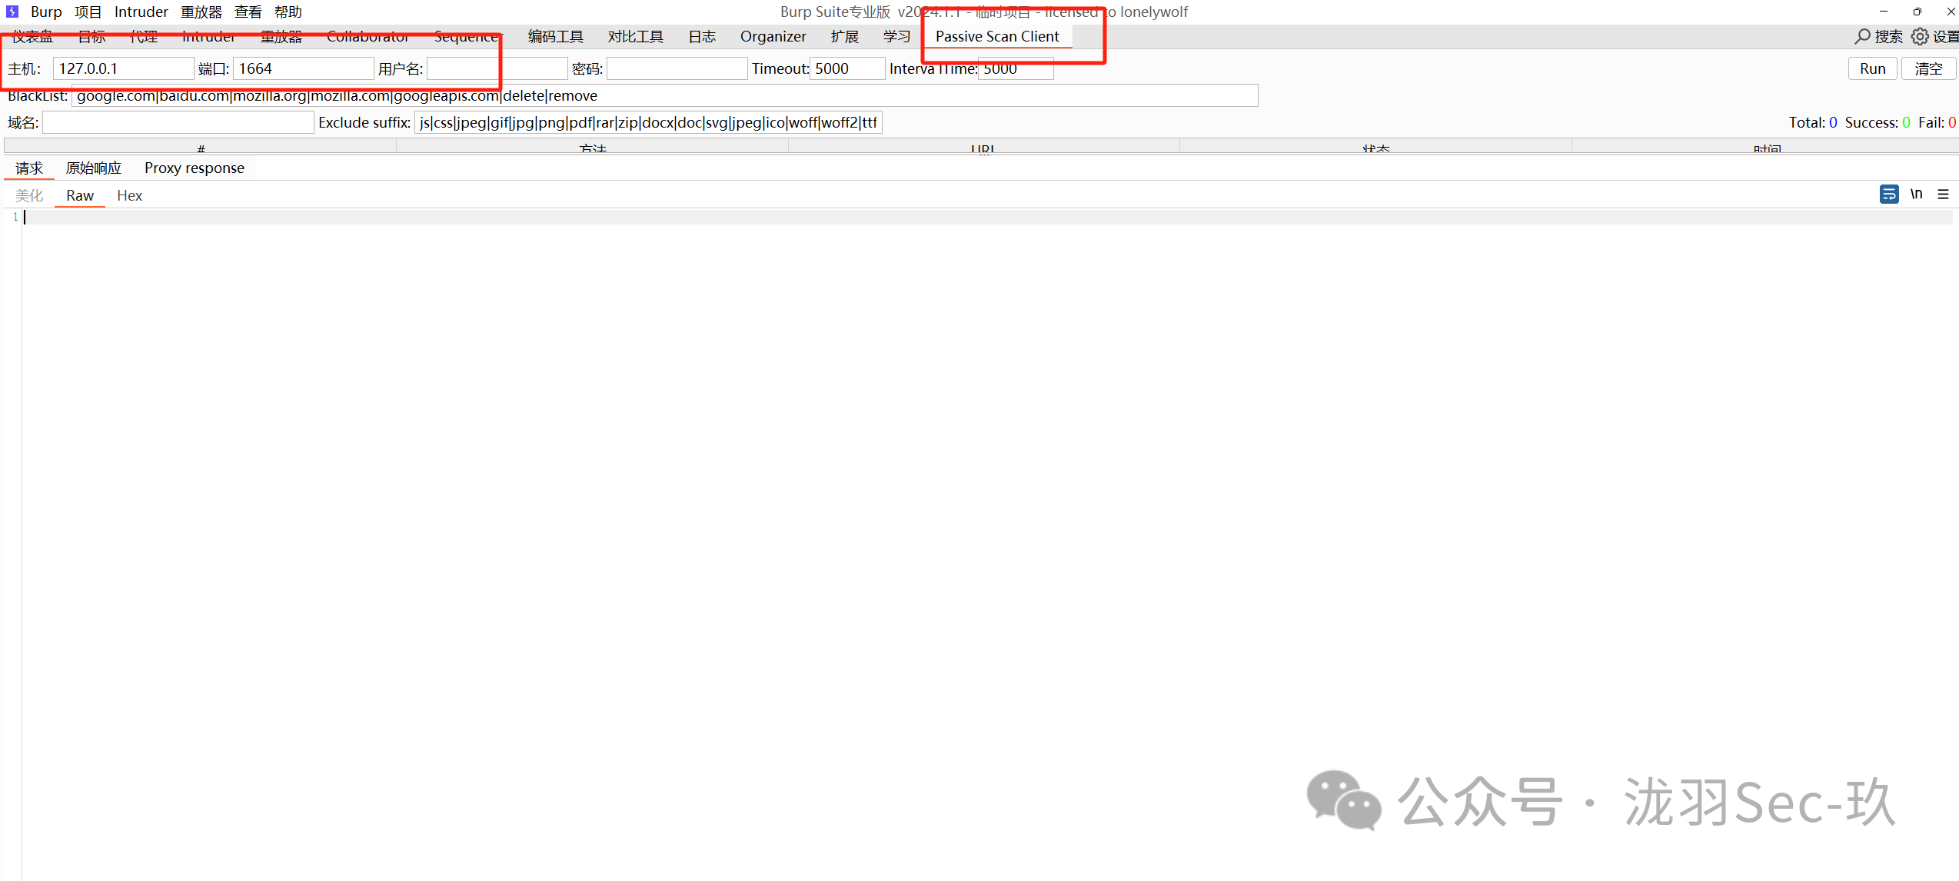
Task: Switch to the Hex view tab
Action: click(129, 195)
